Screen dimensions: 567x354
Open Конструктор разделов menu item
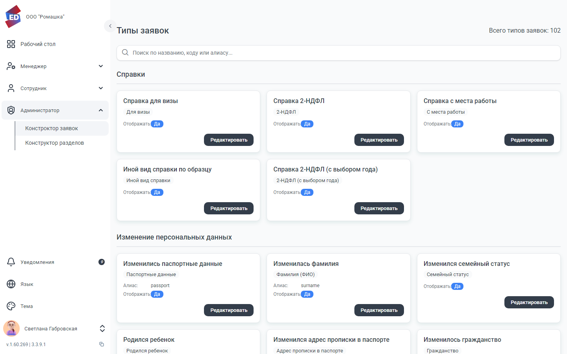(x=62, y=143)
